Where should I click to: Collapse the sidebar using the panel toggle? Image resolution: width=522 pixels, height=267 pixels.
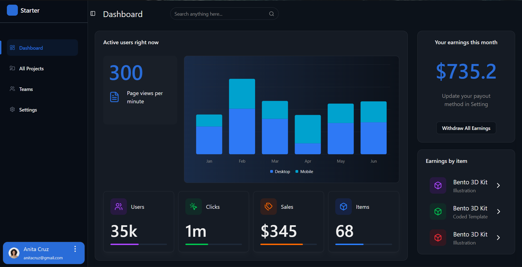(x=93, y=13)
